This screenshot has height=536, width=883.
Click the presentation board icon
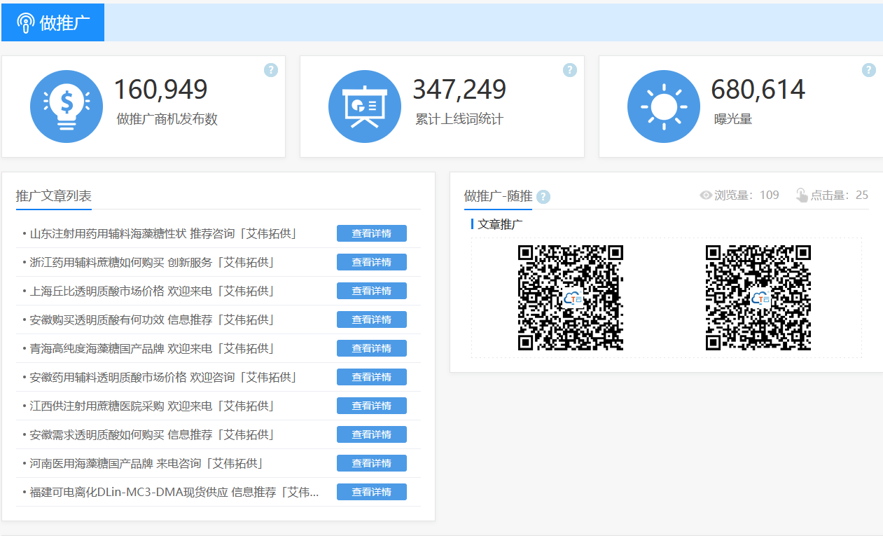coord(365,106)
